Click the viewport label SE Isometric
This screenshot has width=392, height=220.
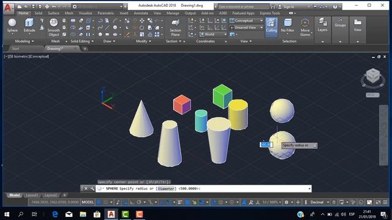click(x=19, y=56)
